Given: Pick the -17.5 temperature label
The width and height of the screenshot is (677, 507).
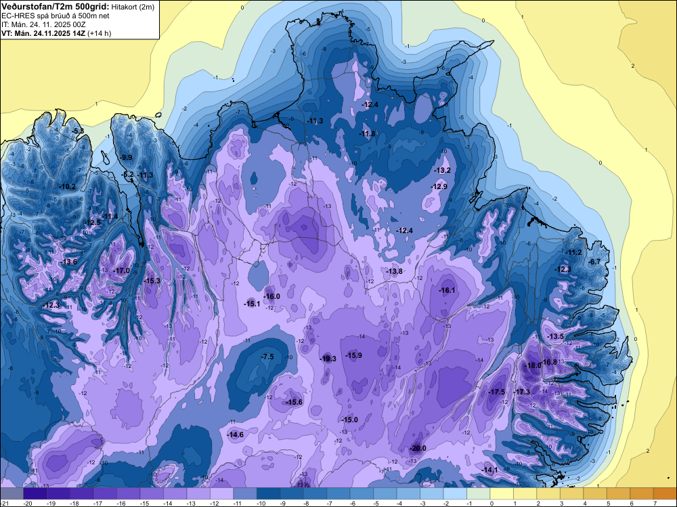Looking at the screenshot, I should (496, 392).
